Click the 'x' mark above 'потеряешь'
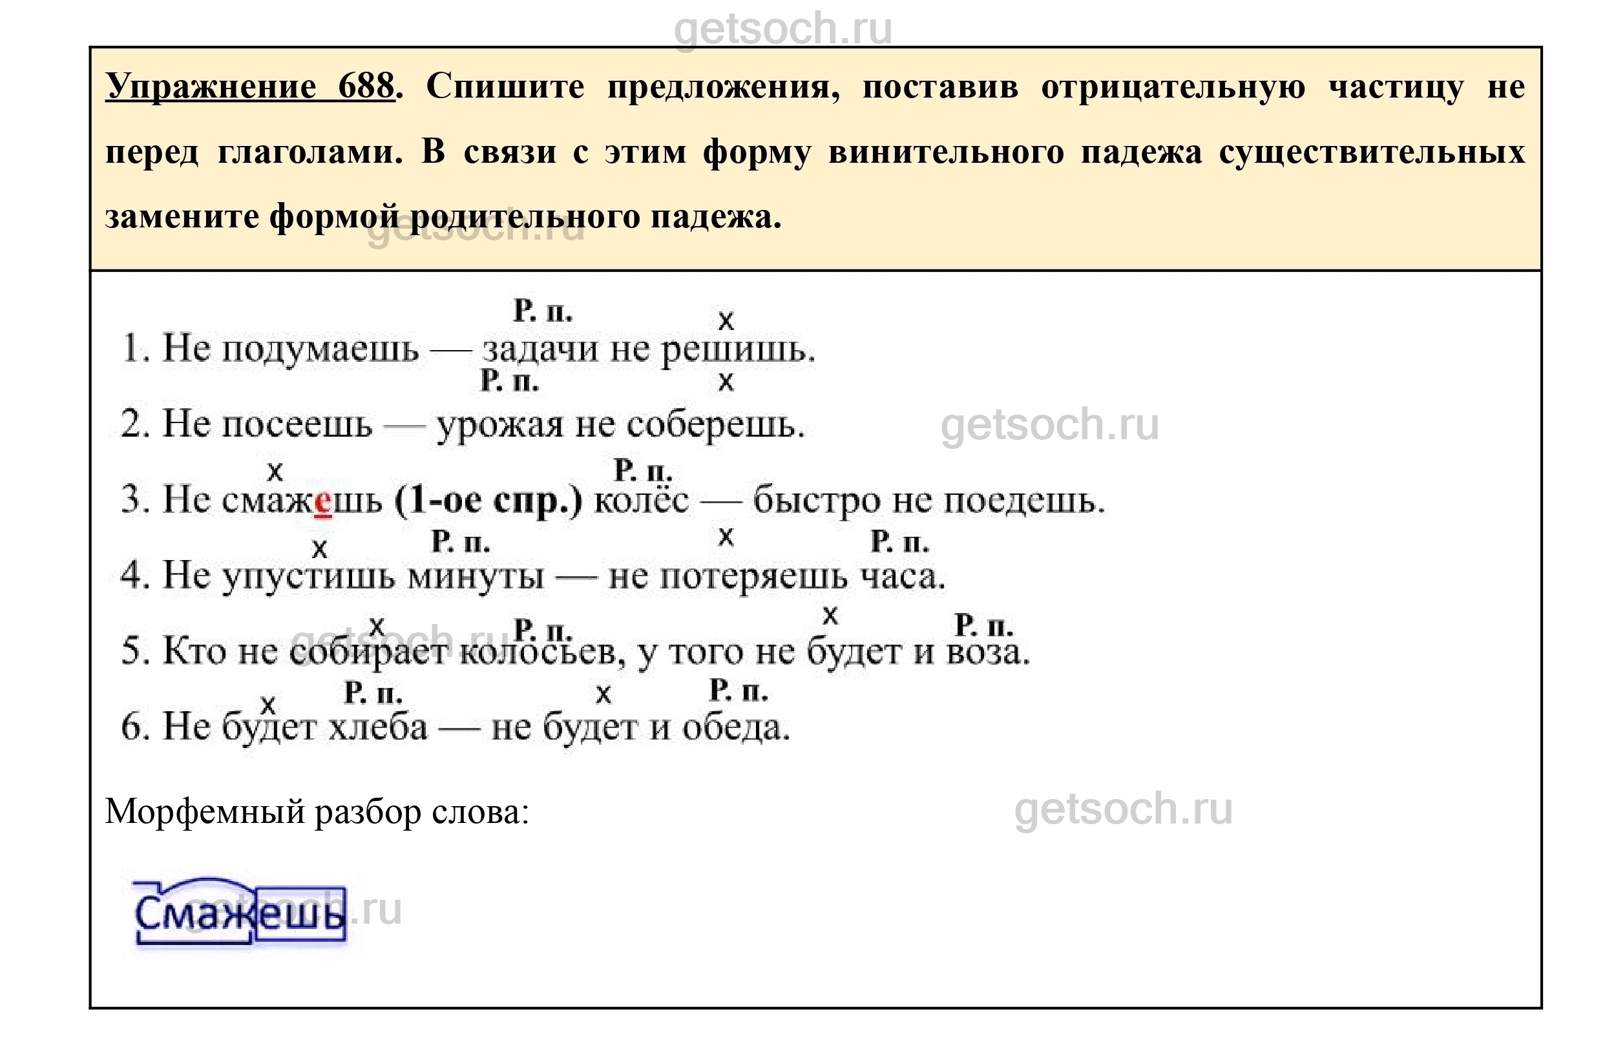This screenshot has height=1060, width=1605. (726, 537)
